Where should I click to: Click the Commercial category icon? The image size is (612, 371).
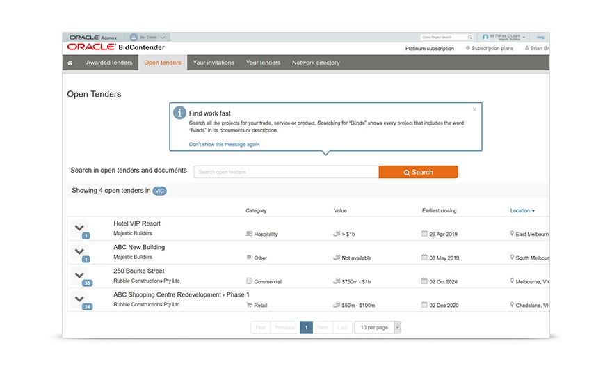(x=249, y=281)
